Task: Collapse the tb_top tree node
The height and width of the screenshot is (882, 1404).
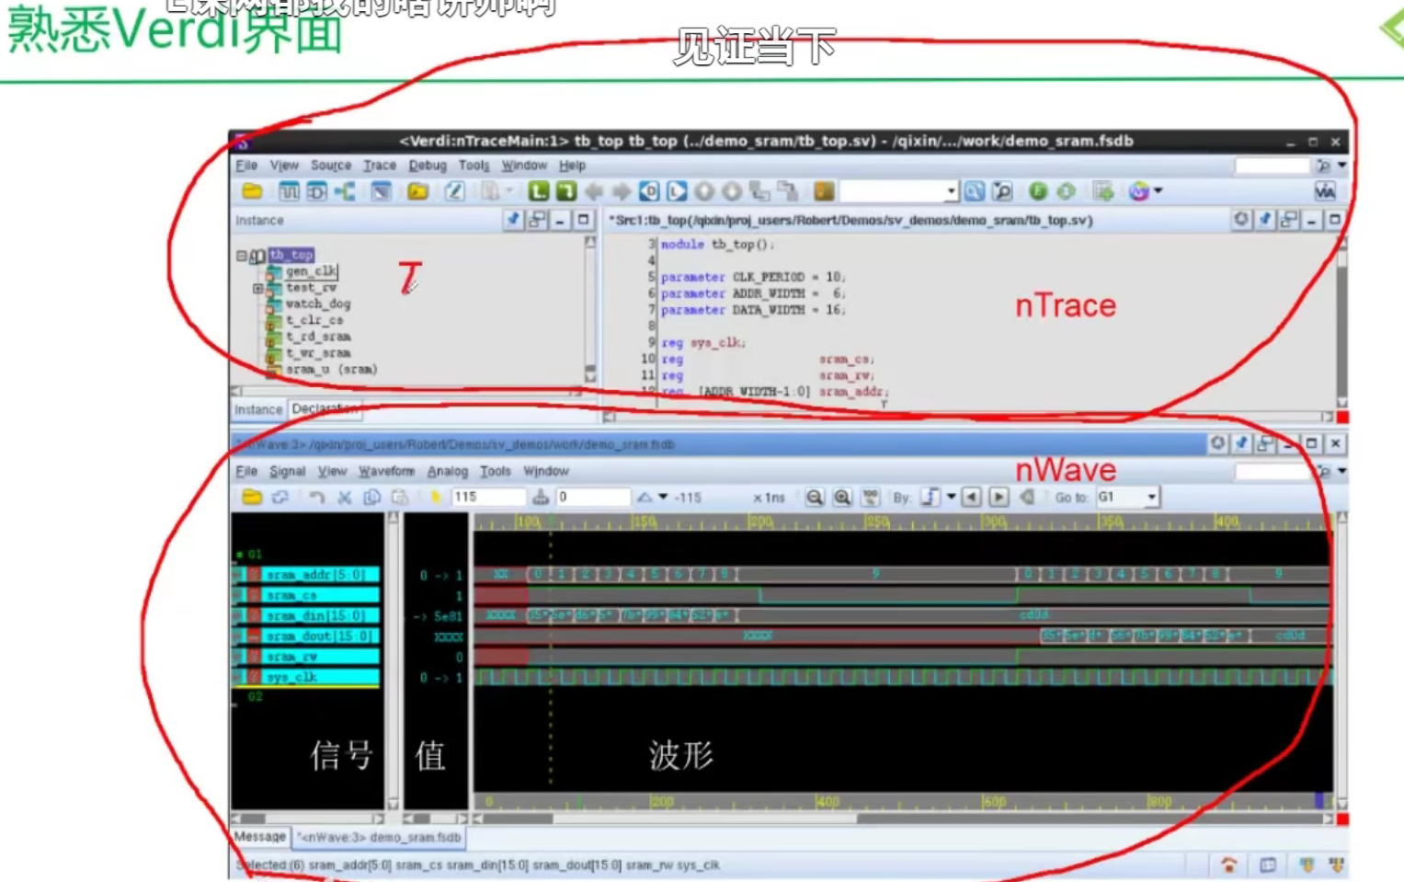Action: (x=240, y=255)
